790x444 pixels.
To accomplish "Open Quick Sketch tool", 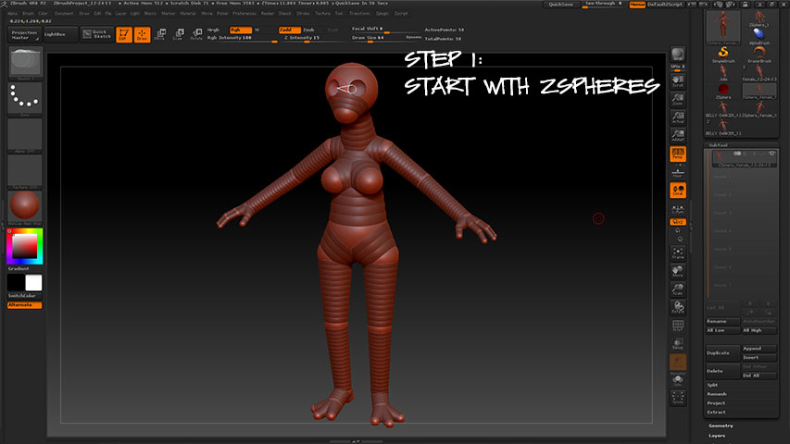I will pyautogui.click(x=97, y=34).
